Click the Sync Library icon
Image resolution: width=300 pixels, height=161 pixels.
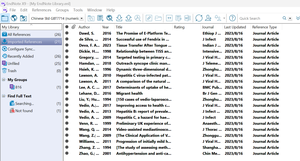click(x=199, y=18)
